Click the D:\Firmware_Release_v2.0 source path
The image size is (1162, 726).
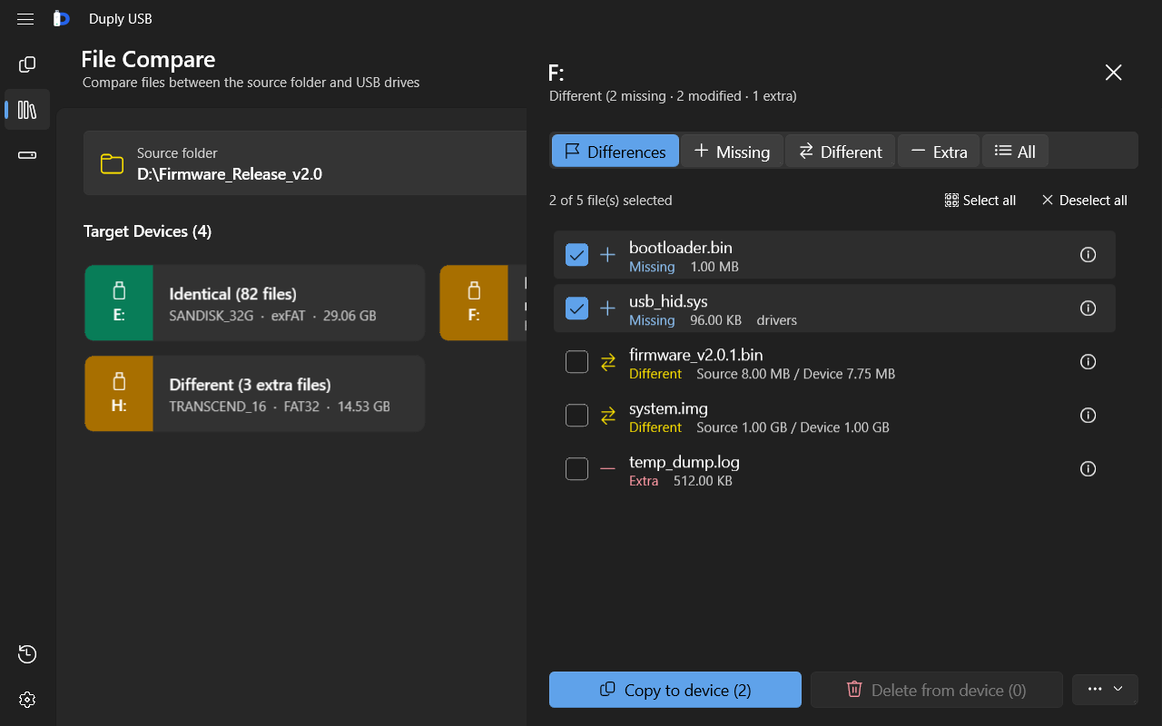point(230,174)
